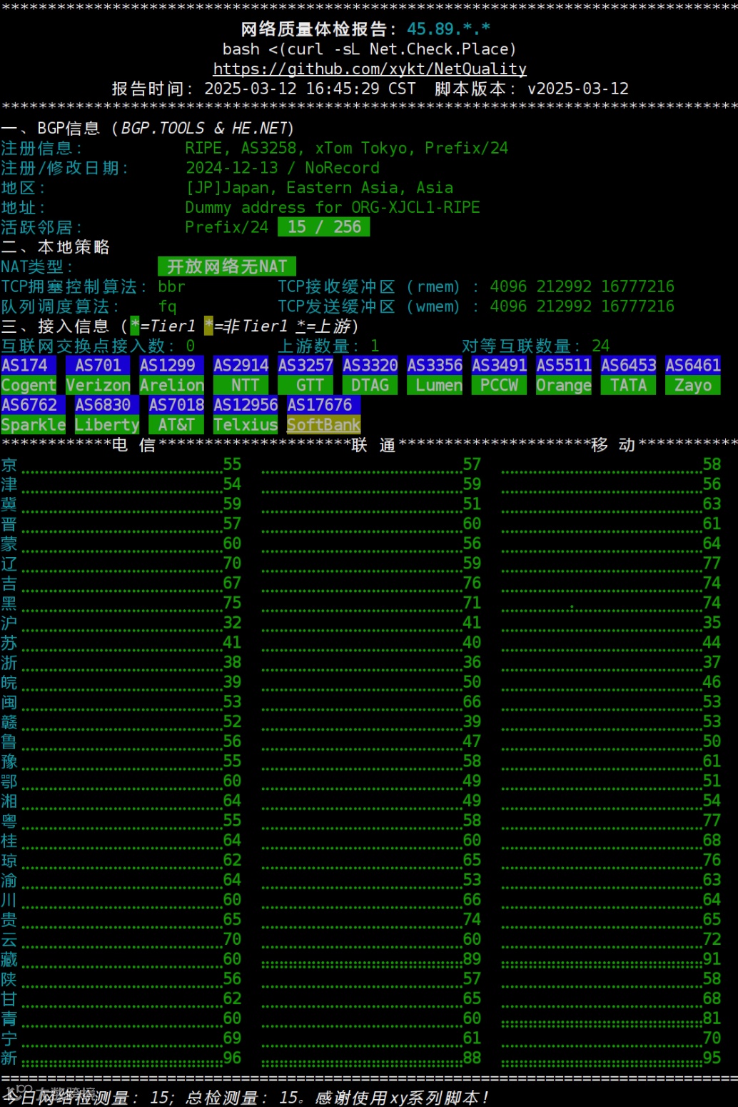This screenshot has width=738, height=1107.
Task: Click the 青 row 移动 latency value 81
Action: 712,1018
